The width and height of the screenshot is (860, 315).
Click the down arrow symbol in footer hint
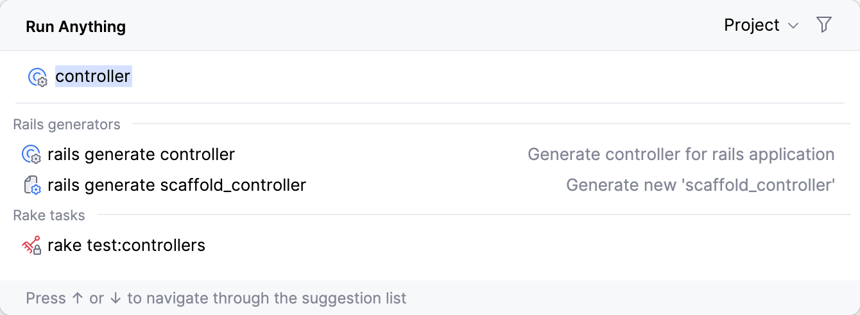[x=116, y=298]
